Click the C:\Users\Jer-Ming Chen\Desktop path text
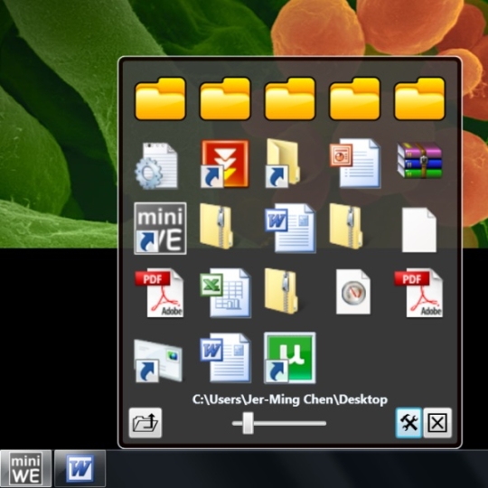The image size is (488, 488). point(290,399)
